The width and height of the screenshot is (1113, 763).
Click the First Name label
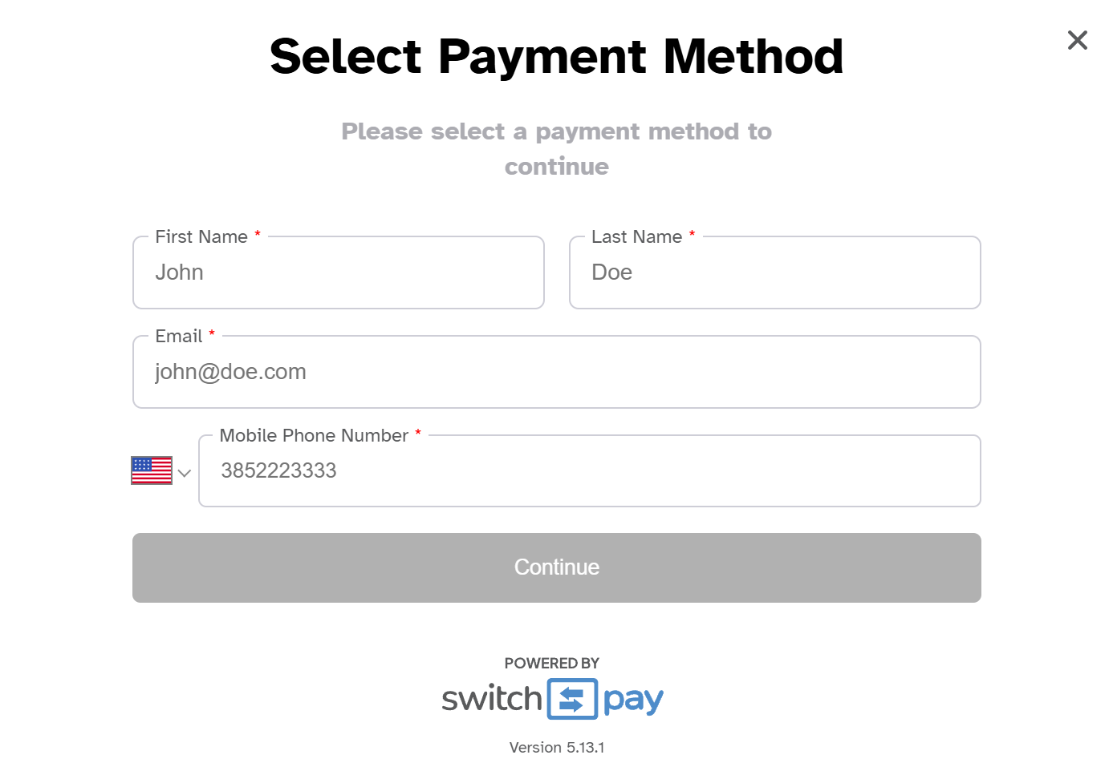pyautogui.click(x=201, y=236)
